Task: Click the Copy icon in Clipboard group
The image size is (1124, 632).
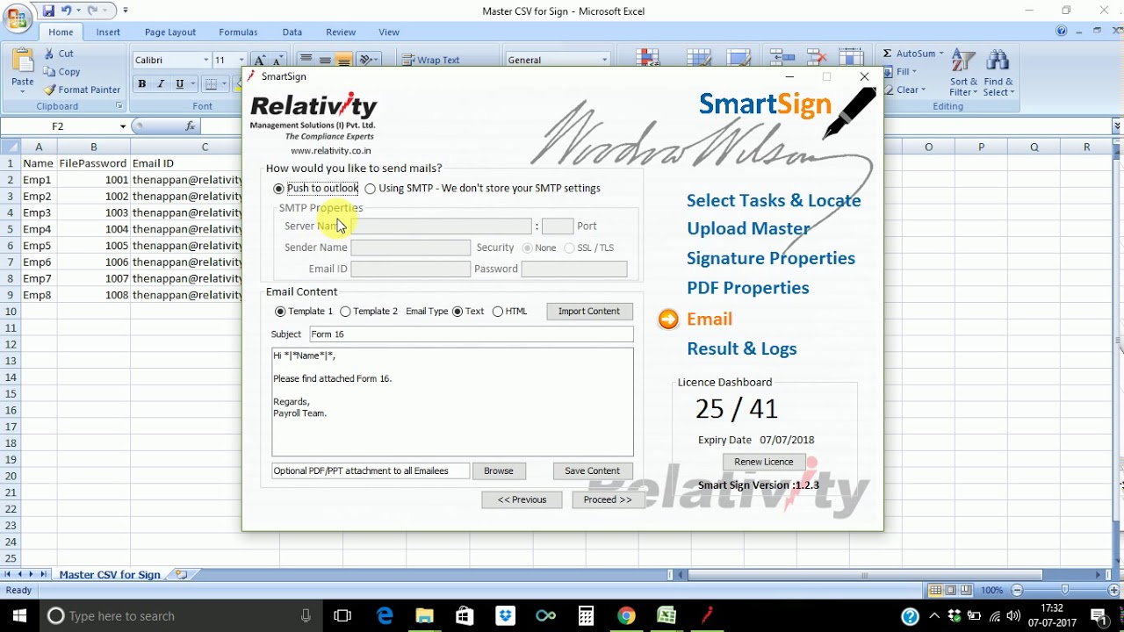Action: (50, 72)
